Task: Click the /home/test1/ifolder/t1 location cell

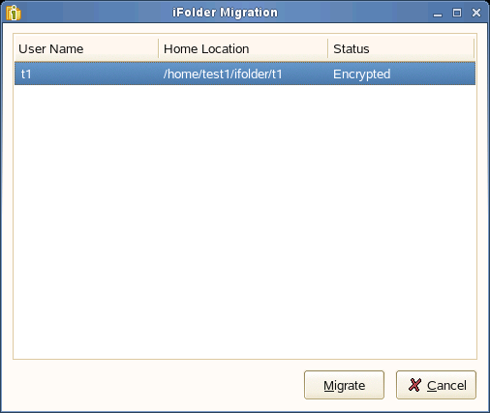Action: (x=223, y=74)
